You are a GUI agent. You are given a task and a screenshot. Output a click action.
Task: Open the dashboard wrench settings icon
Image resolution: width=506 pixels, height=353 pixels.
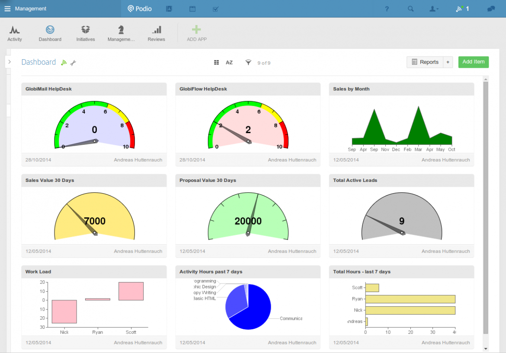click(74, 62)
